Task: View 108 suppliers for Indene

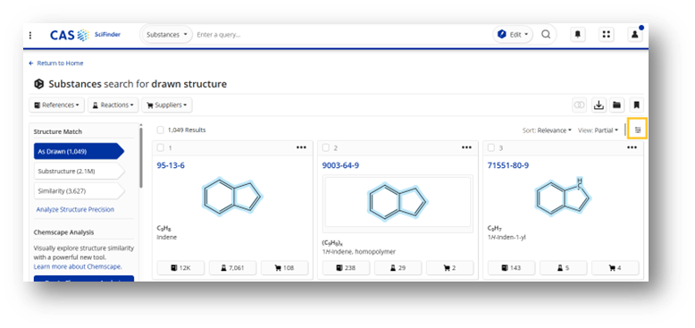Action: (285, 268)
